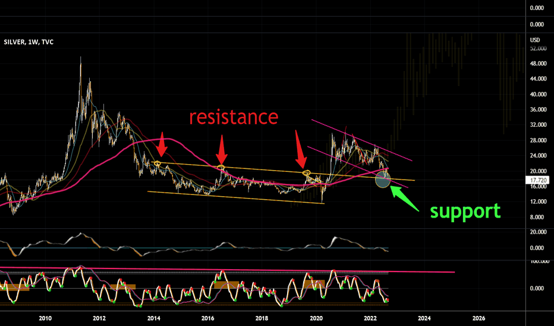Click the 2020 year on time axis

(x=316, y=318)
